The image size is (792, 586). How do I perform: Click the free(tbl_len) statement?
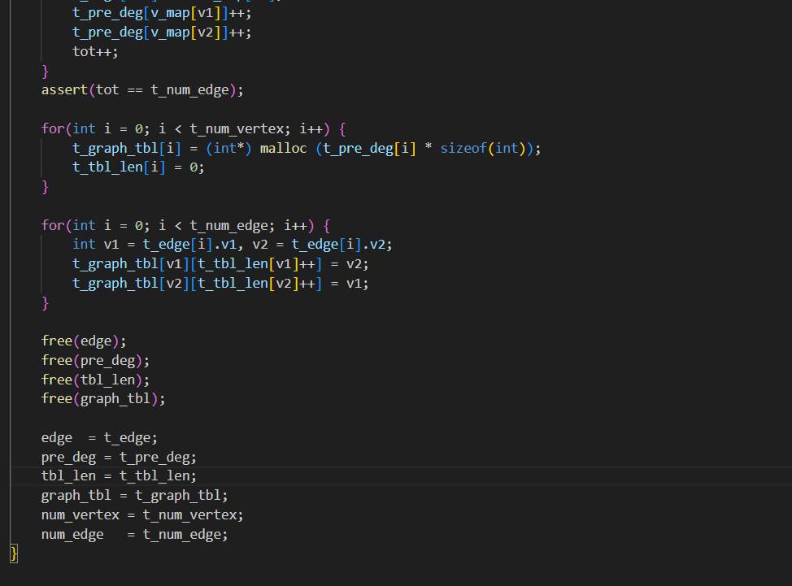coord(95,380)
